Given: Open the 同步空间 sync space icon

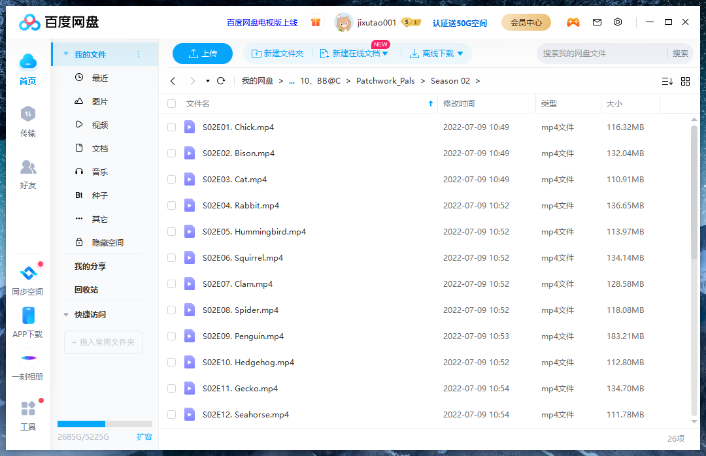Looking at the screenshot, I should point(28,273).
